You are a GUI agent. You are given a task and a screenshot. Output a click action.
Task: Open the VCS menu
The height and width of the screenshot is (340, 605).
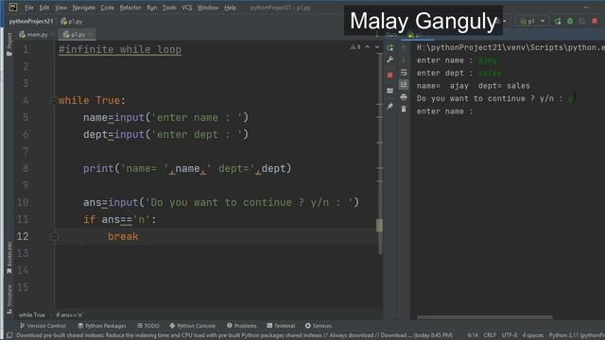pos(187,8)
